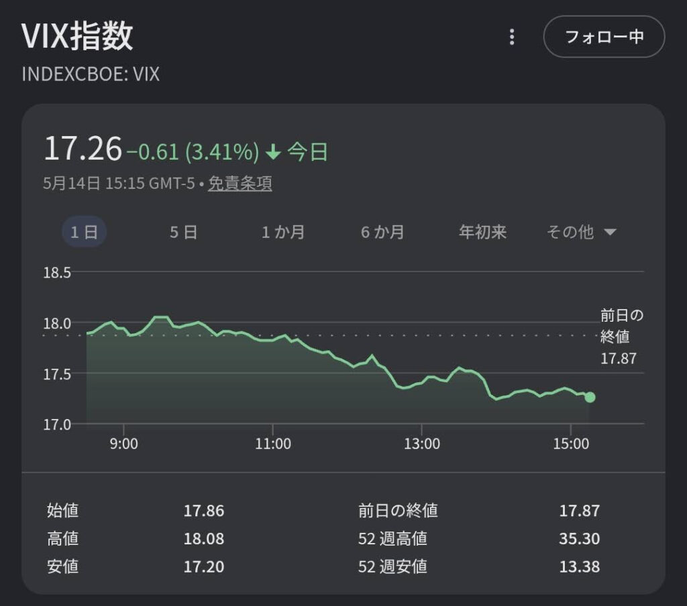Click the 前日の終値 previous close label on chart
This screenshot has width=687, height=606.
click(621, 337)
